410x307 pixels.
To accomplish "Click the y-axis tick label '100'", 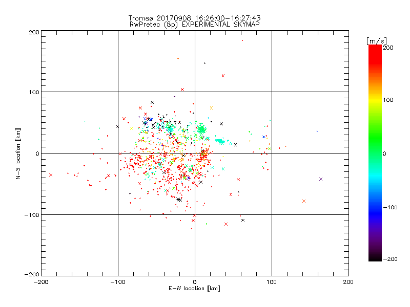I will [x=34, y=92].
